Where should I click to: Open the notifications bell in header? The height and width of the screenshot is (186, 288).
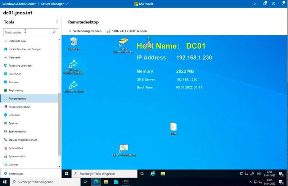(265, 3)
